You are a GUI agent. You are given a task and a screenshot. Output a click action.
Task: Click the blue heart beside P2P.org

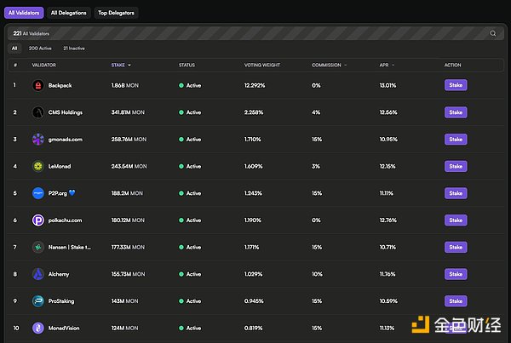pyautogui.click(x=72, y=193)
